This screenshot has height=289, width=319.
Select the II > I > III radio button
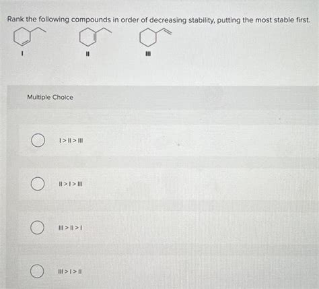click(x=37, y=184)
